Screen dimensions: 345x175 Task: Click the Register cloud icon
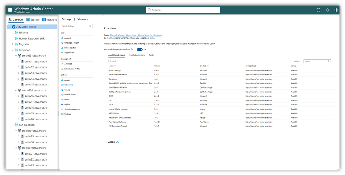[x=62, y=104]
